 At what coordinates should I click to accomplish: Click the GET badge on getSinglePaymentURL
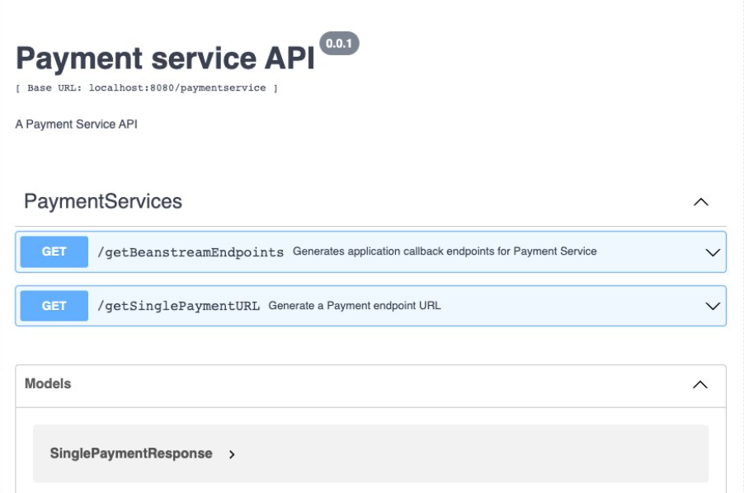coord(52,304)
